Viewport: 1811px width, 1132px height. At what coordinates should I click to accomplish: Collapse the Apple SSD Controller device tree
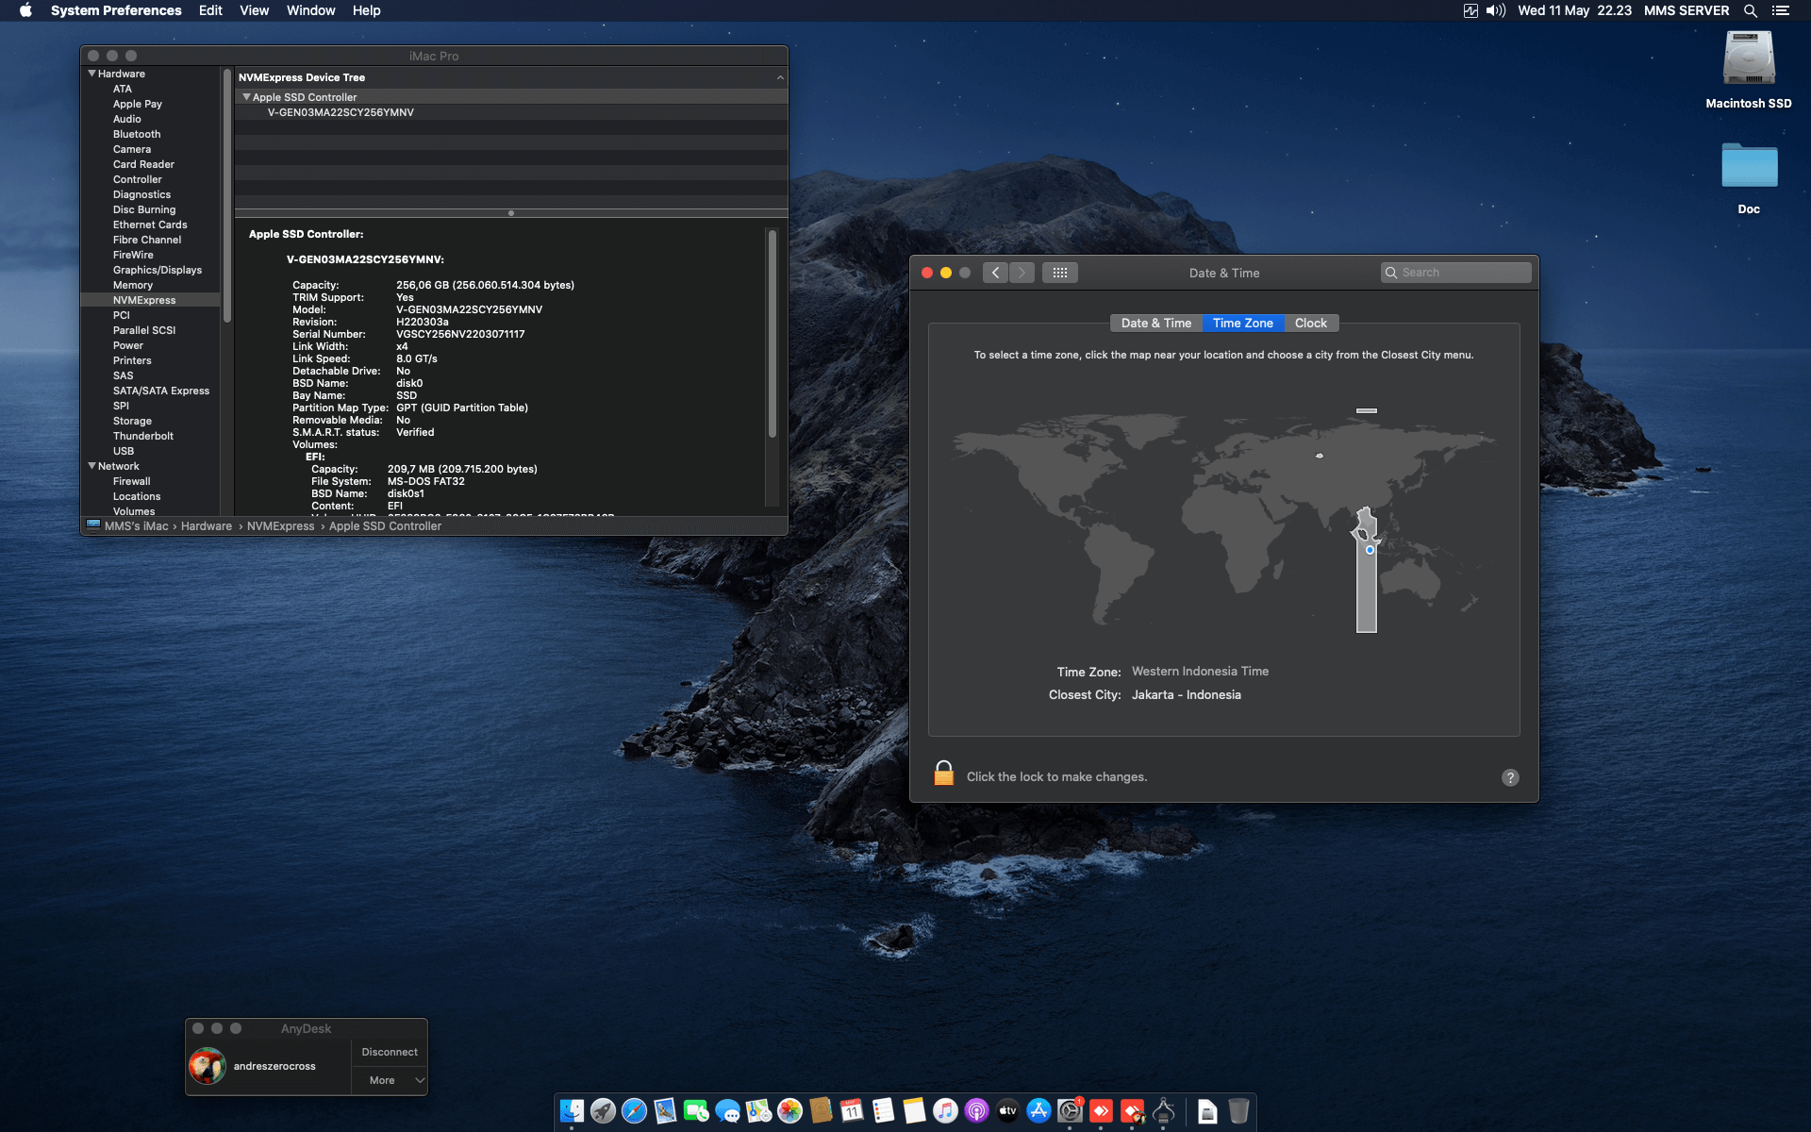point(246,96)
